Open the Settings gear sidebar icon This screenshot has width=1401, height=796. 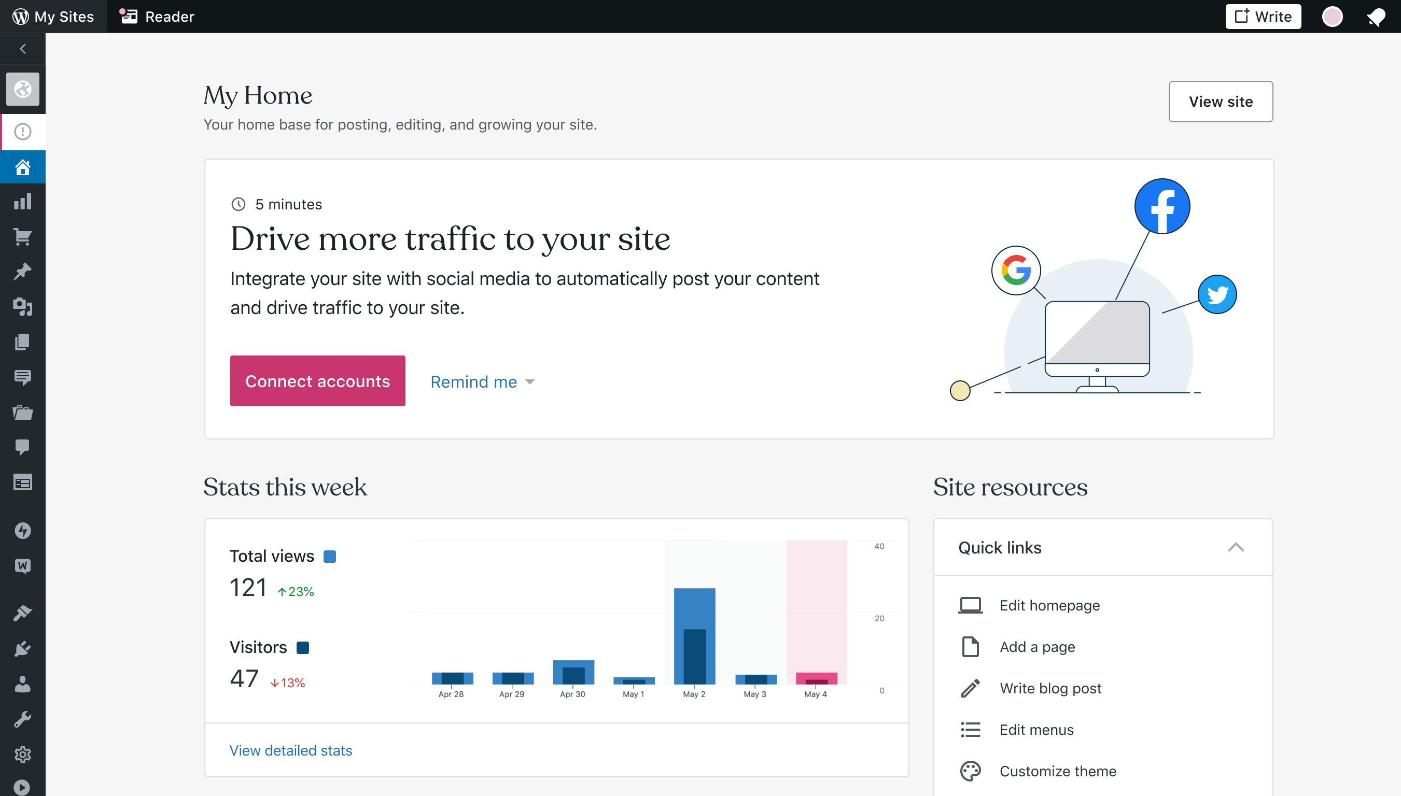click(22, 755)
